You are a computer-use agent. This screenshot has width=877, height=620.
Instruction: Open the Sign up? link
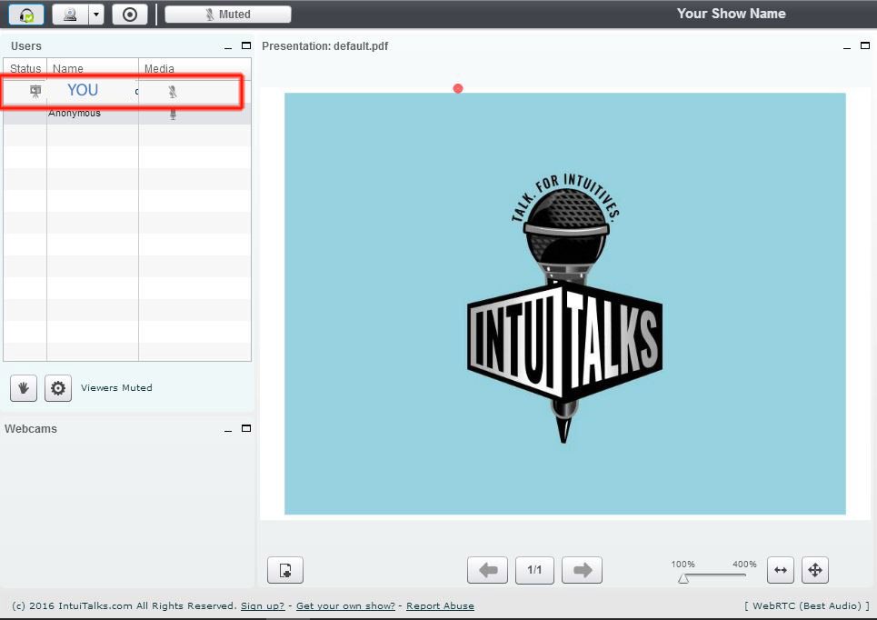click(x=263, y=606)
